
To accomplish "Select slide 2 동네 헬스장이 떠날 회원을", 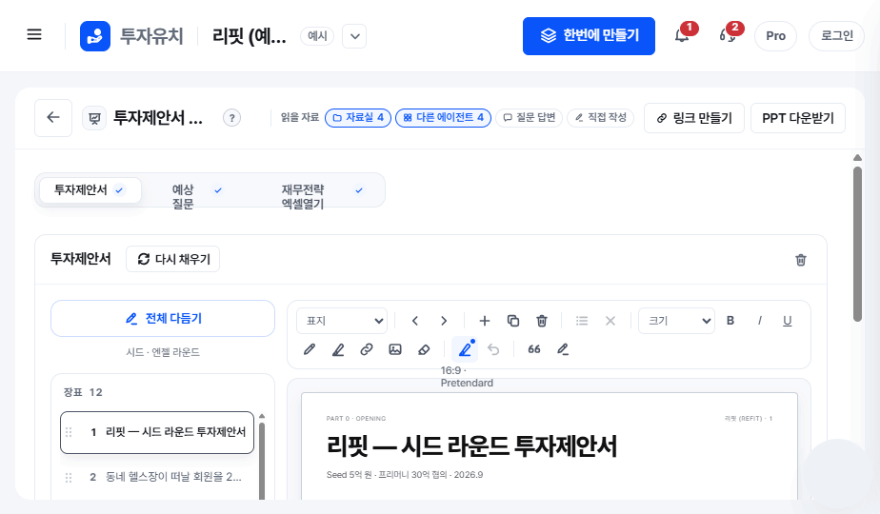I will point(157,478).
